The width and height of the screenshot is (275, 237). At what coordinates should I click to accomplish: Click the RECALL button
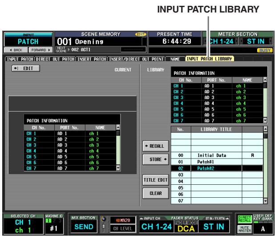click(156, 146)
